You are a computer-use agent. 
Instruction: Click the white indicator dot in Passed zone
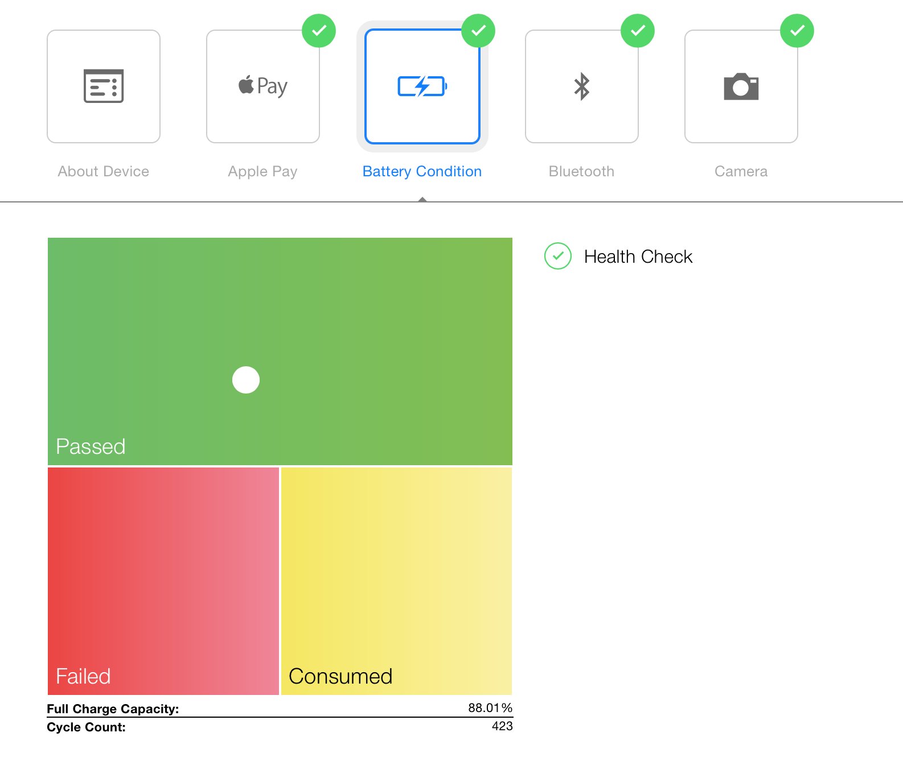tap(246, 380)
